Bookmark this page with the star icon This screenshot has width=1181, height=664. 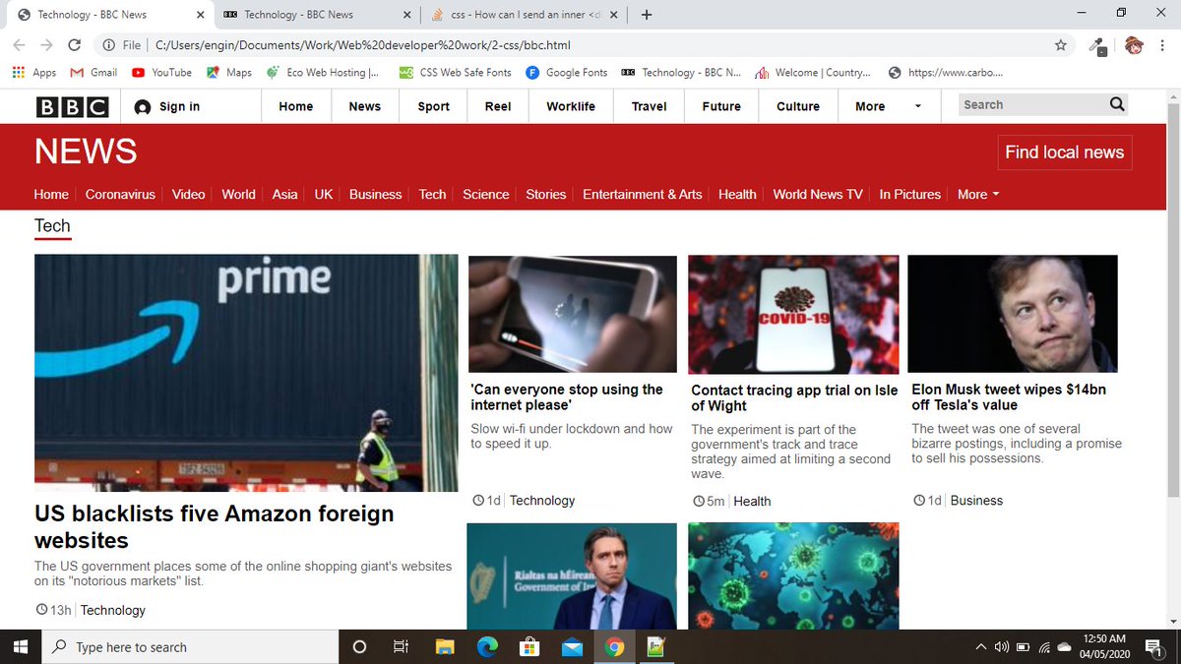click(x=1060, y=45)
